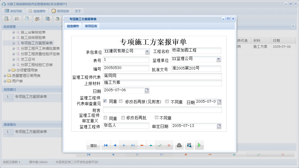Cancel edits with the red X icon
299x168 pixels.
click(169, 145)
